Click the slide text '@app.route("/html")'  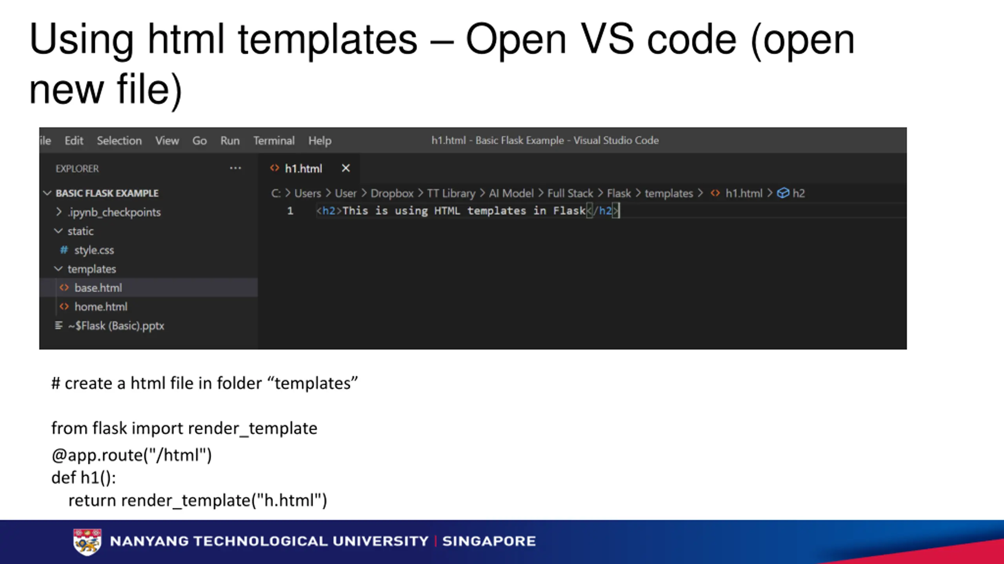click(131, 455)
